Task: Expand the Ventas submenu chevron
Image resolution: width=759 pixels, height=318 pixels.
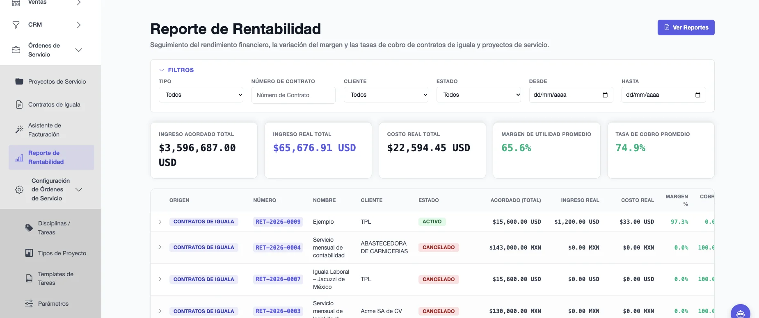Action: click(x=79, y=2)
